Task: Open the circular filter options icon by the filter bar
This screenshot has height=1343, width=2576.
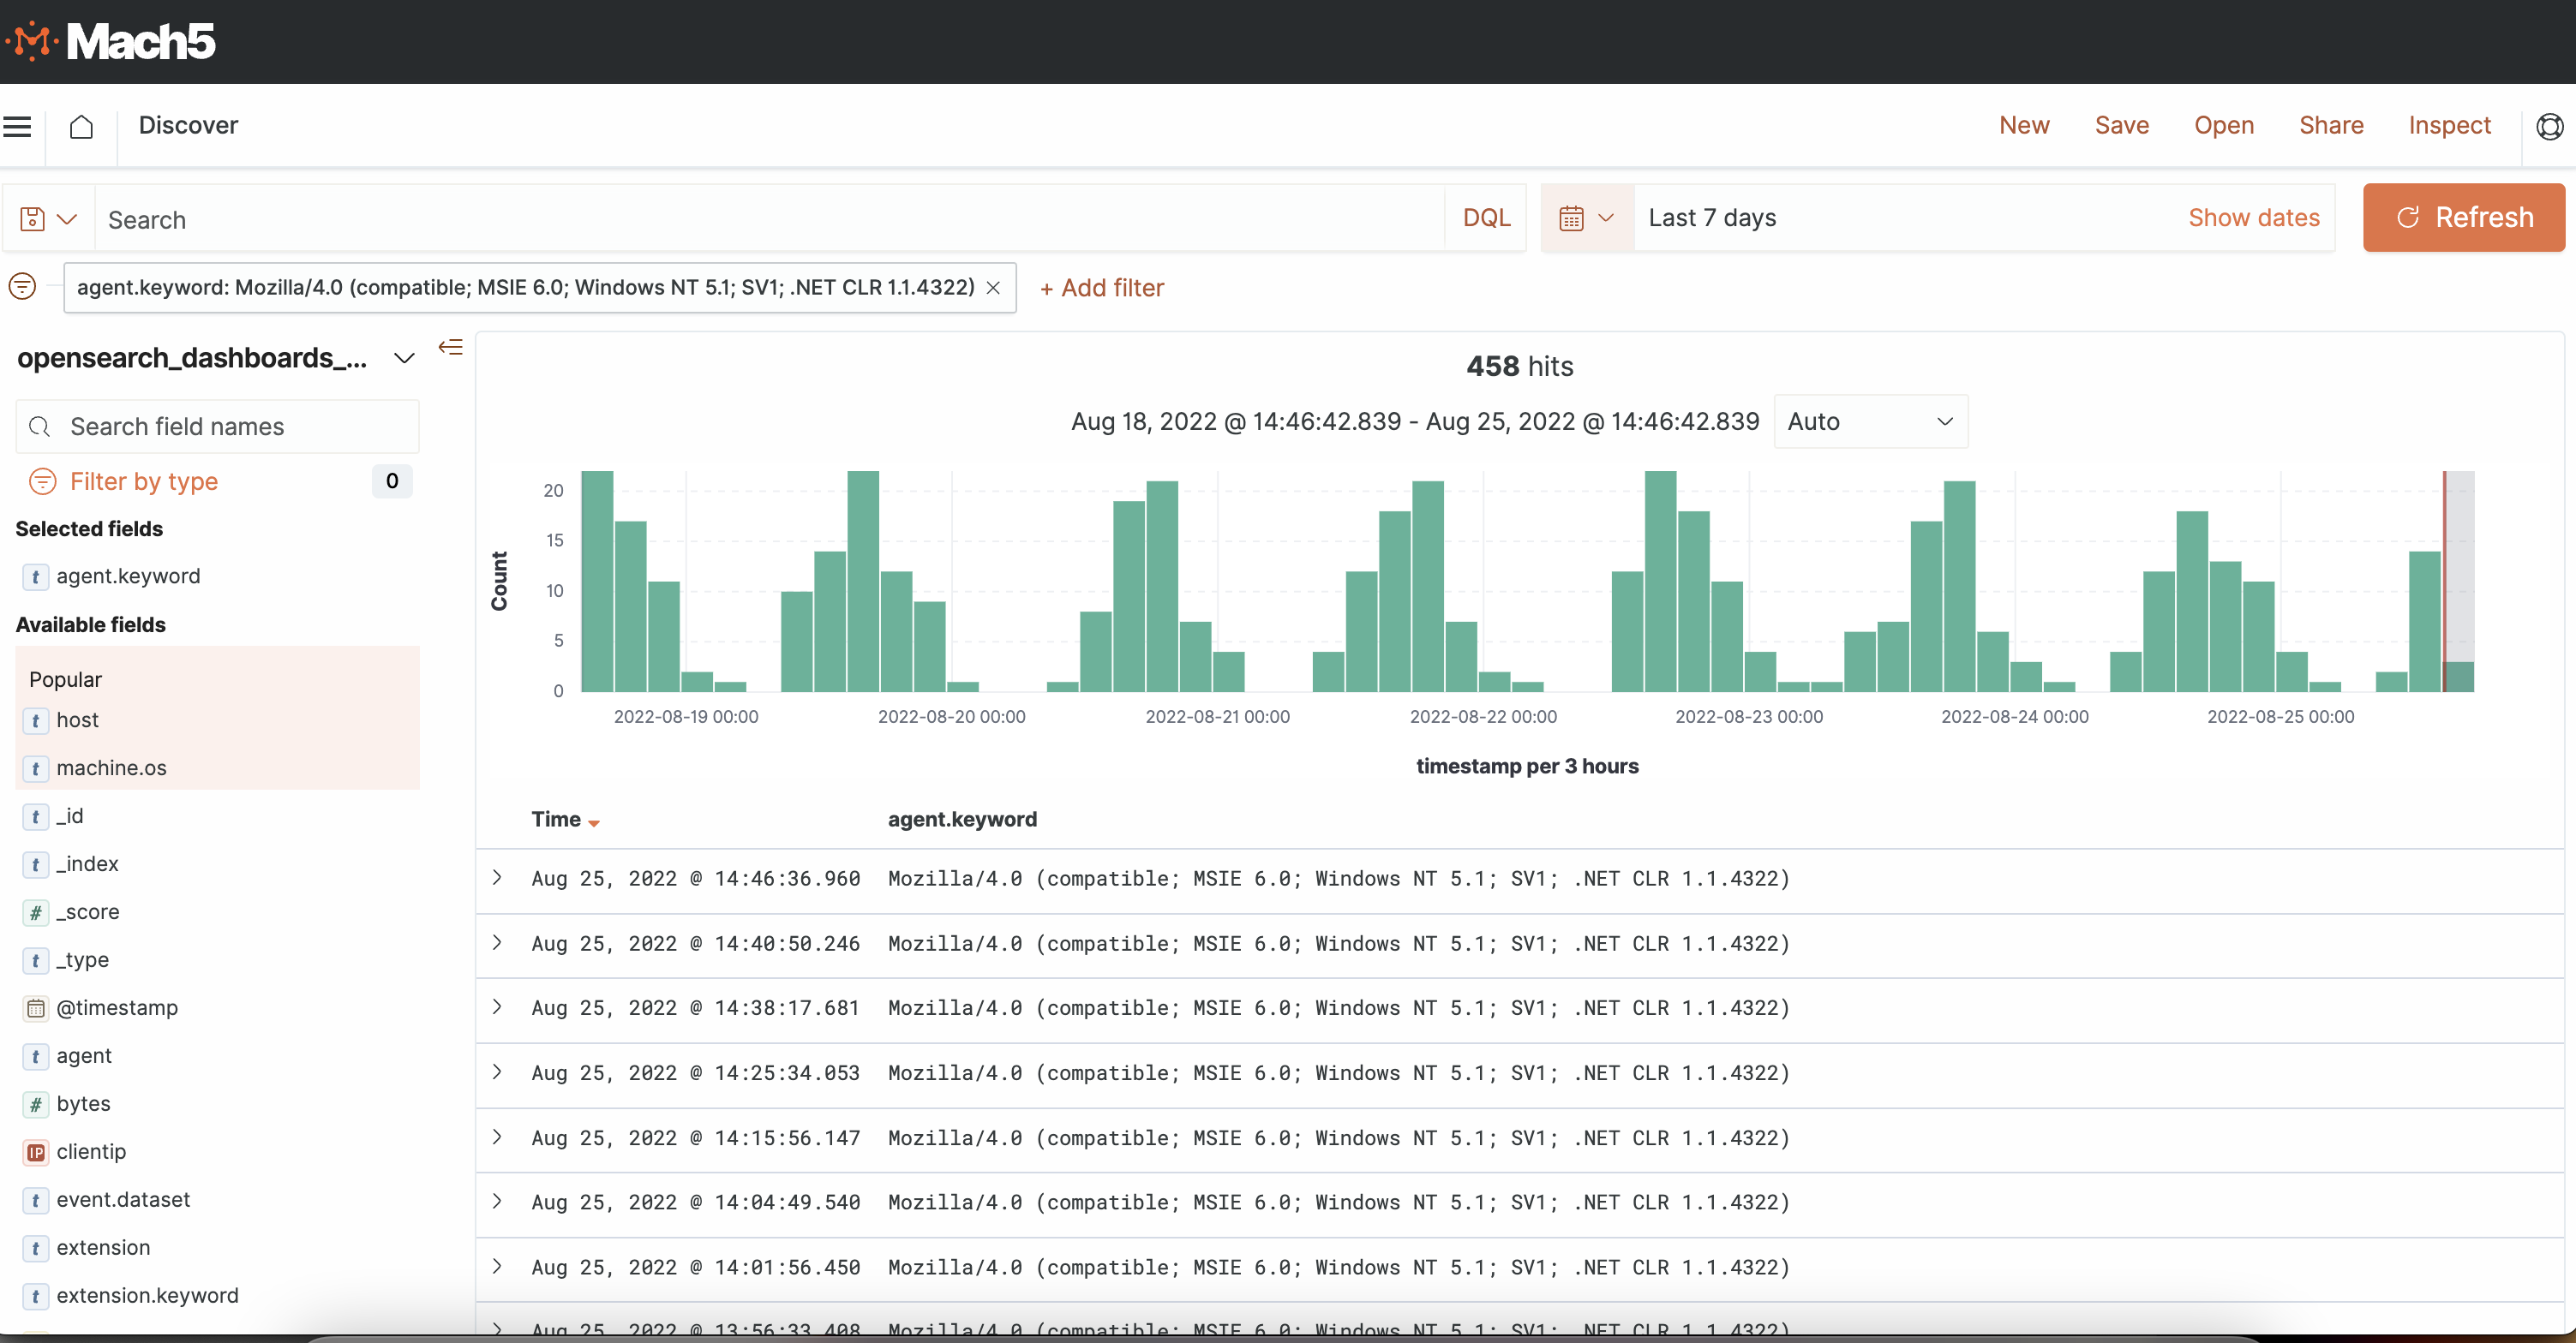Action: 22,288
